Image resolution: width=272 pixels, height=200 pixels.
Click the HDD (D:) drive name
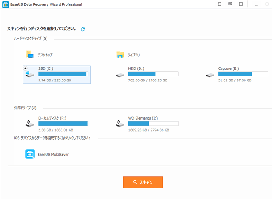click(x=136, y=68)
